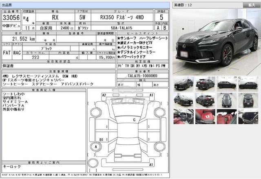Image resolution: width=261 pixels, height=179 pixels.
Task: Select the red rear seats thumbnail
Action: pos(227,116)
